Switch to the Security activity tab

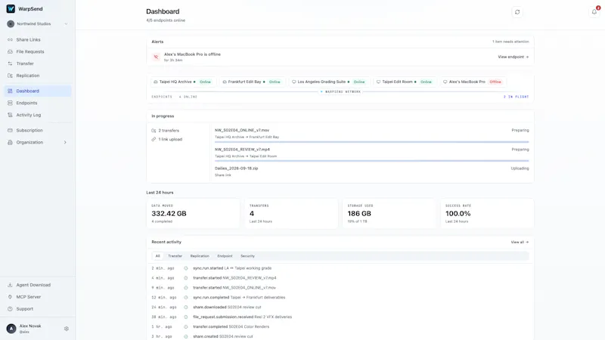[248, 256]
